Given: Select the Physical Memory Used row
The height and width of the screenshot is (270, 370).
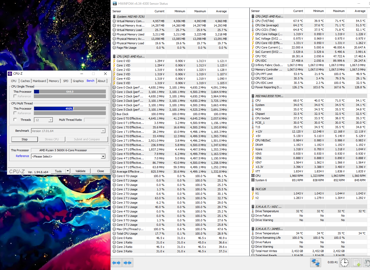Looking at the screenshot, I should coord(170,34).
